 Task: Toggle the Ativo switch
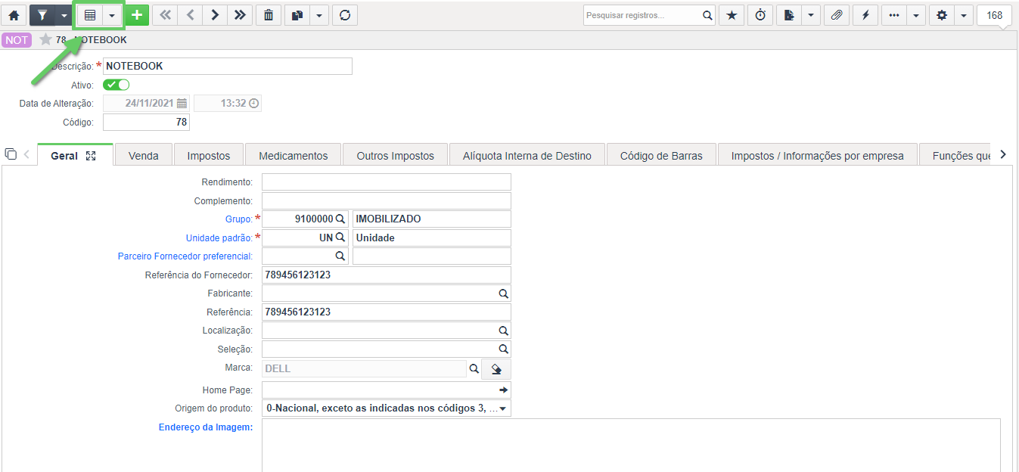point(117,85)
